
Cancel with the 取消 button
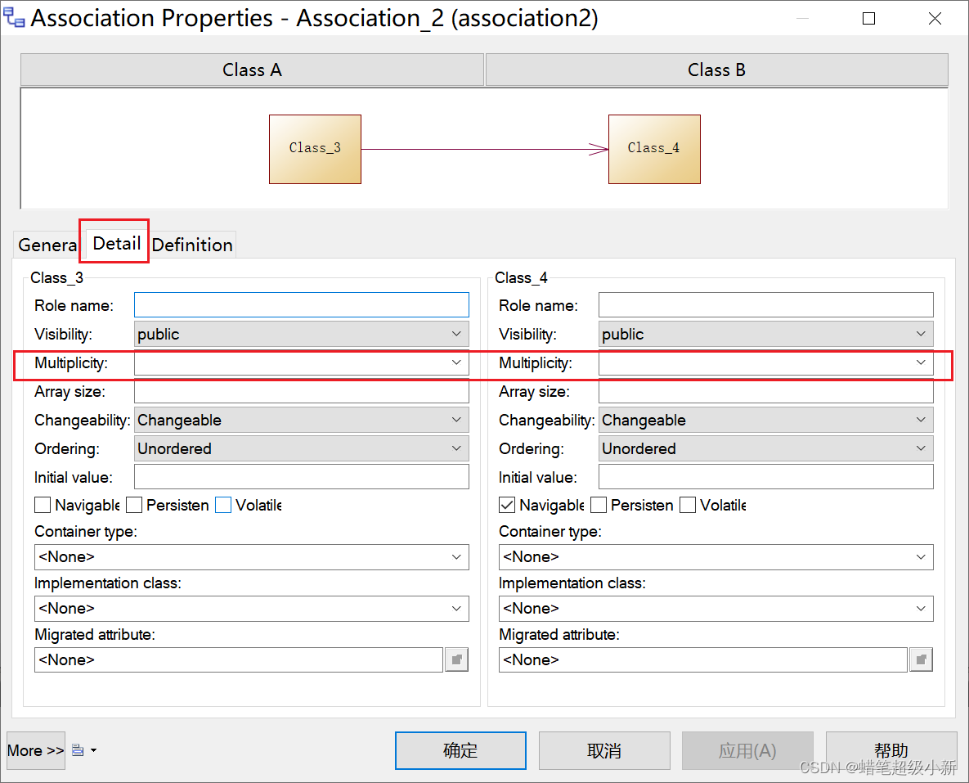coord(604,751)
